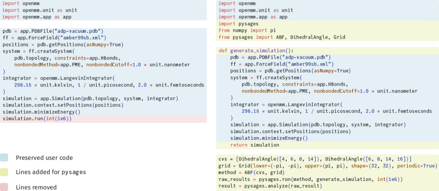439x191 pixels.
Task: Click the yellow Lines added for pysages swatch
Action: tap(4, 172)
